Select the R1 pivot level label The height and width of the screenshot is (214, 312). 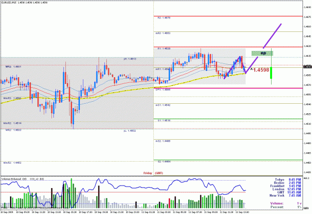click(164, 48)
